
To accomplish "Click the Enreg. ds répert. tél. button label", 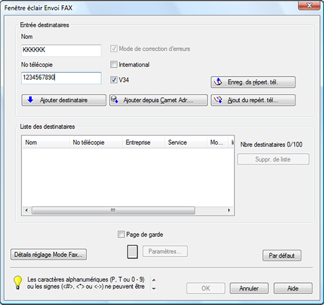I will [x=253, y=82].
